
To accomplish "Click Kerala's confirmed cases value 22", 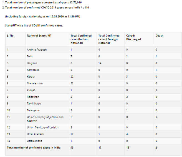I will pyautogui.click(x=72, y=77).
